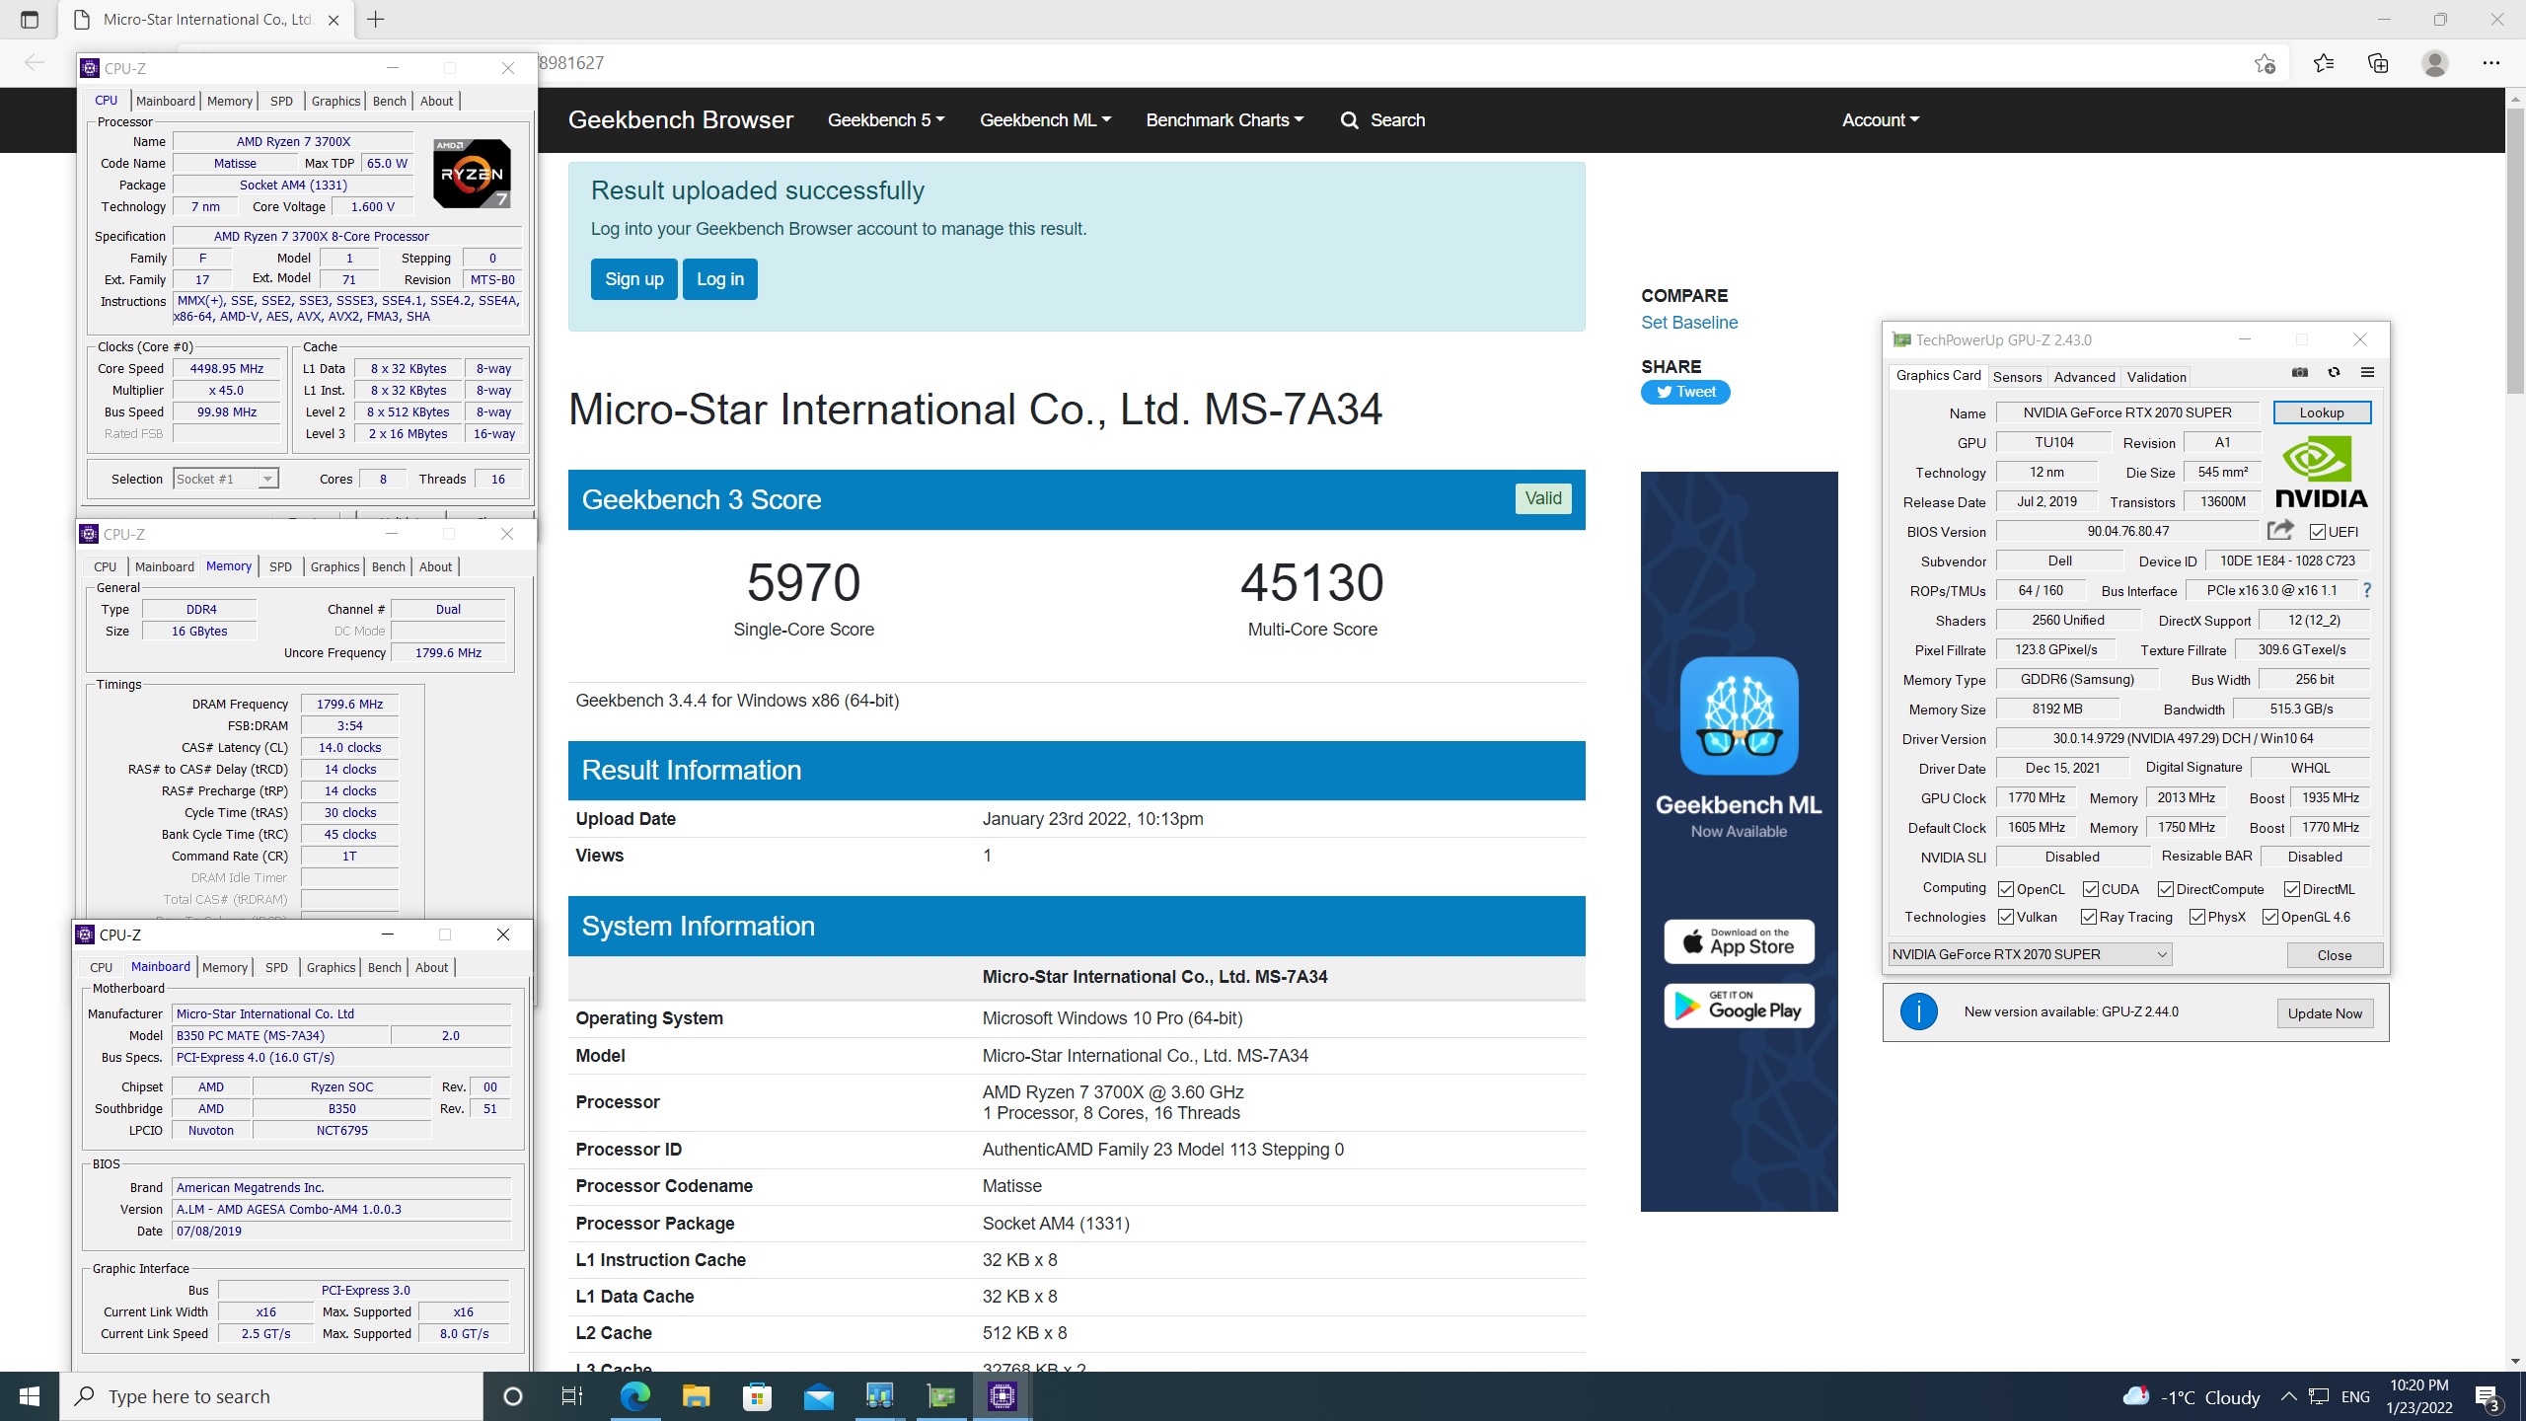Screen dimensions: 2526x1421
Task: Show hidden system tray icons chevron
Action: point(2288,1396)
